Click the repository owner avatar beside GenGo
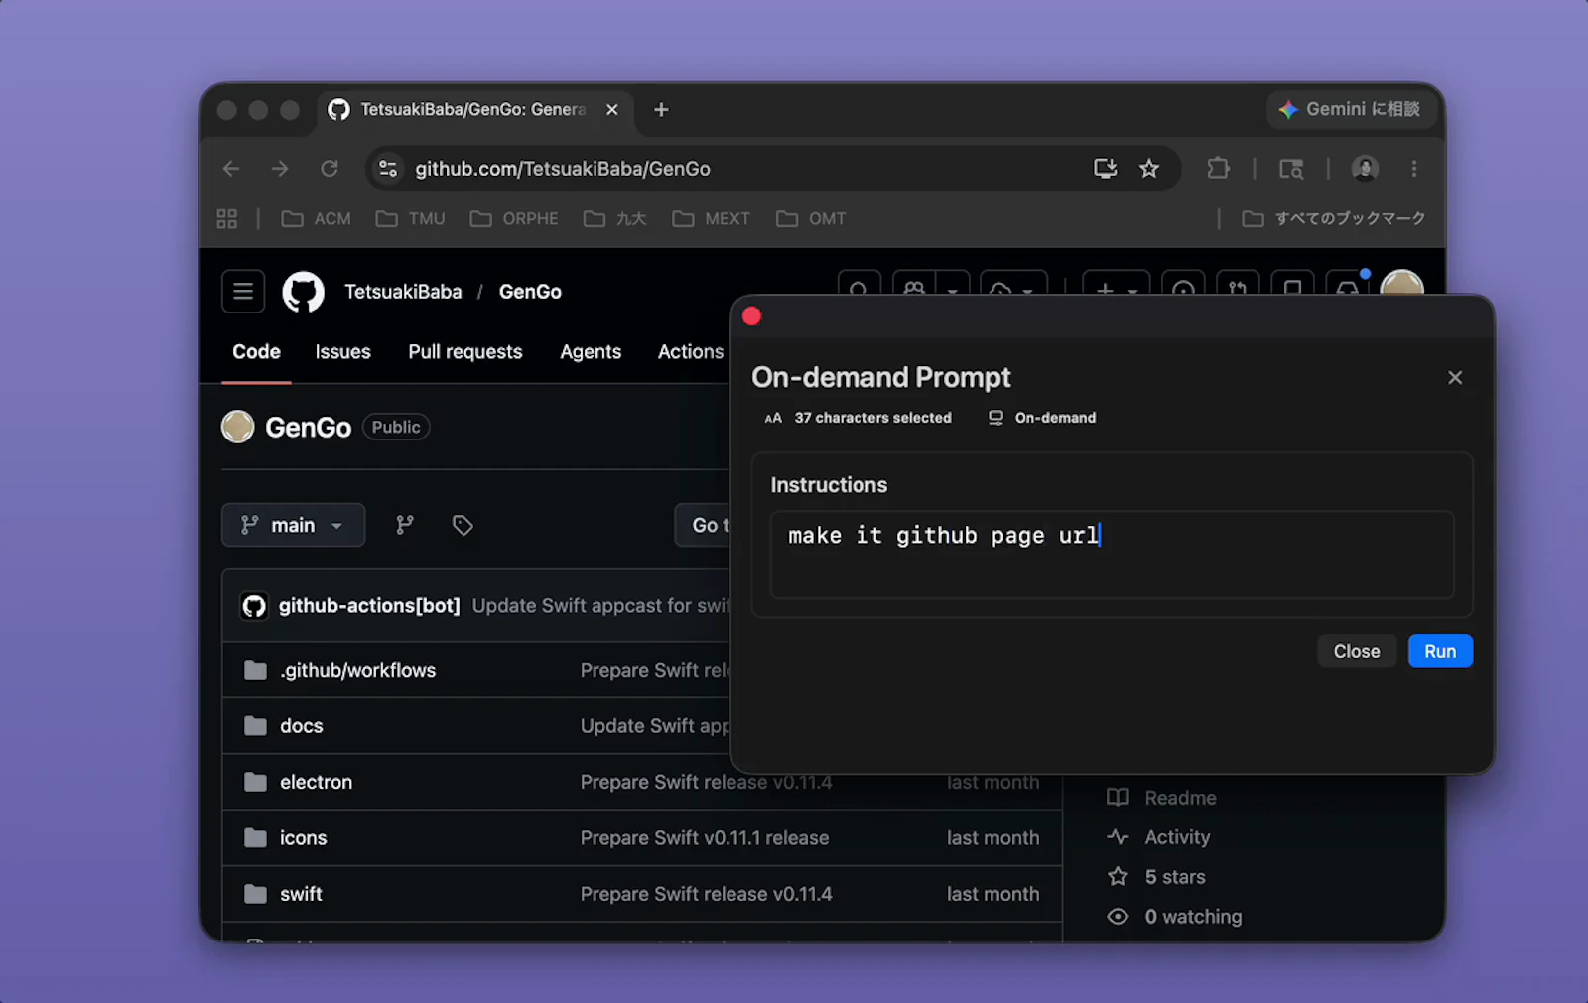This screenshot has height=1003, width=1588. (237, 427)
